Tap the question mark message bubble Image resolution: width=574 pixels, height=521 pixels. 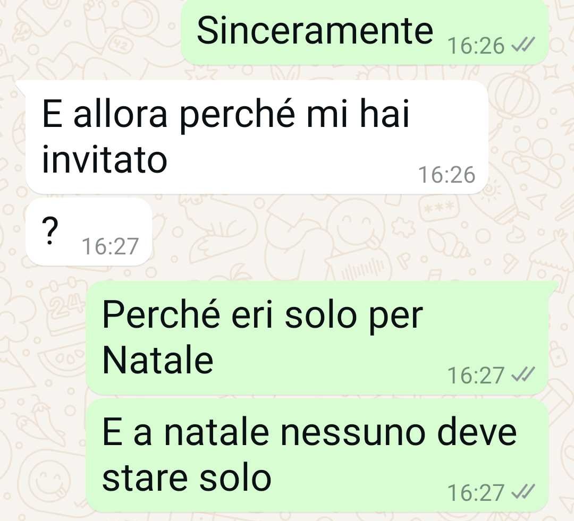tap(89, 232)
